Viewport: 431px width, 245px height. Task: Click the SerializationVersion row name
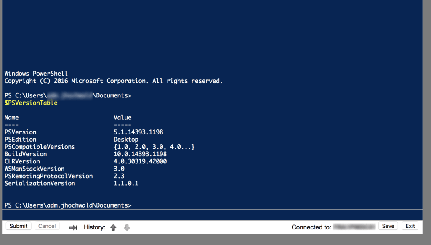40,183
